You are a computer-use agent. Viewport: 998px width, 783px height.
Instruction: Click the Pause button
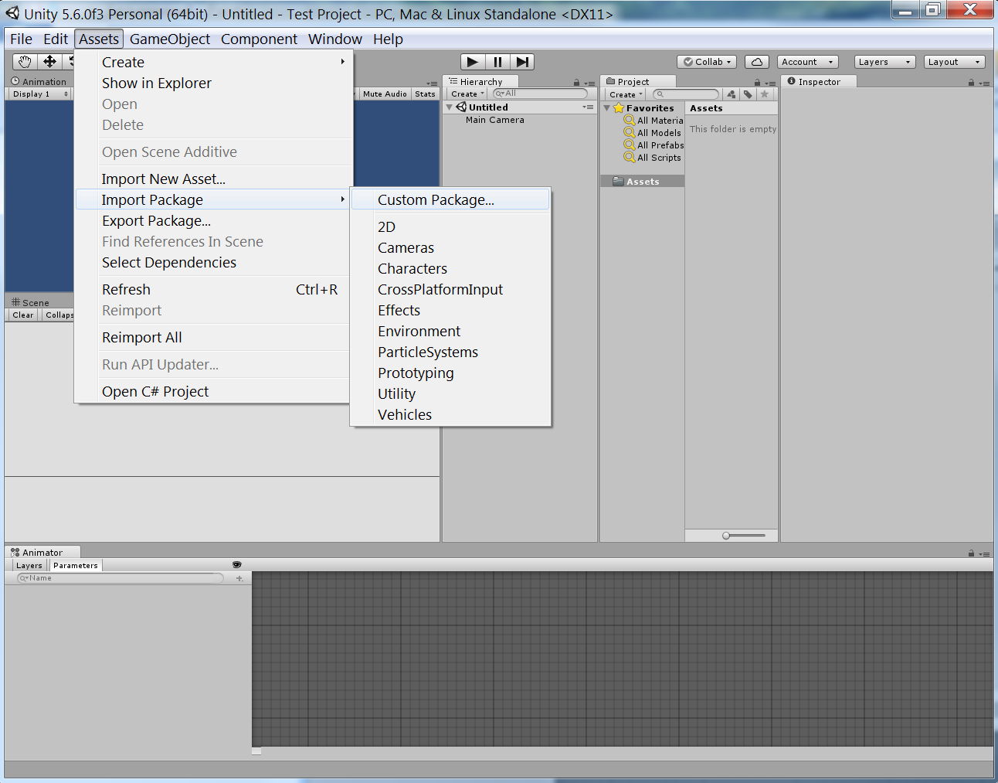497,62
